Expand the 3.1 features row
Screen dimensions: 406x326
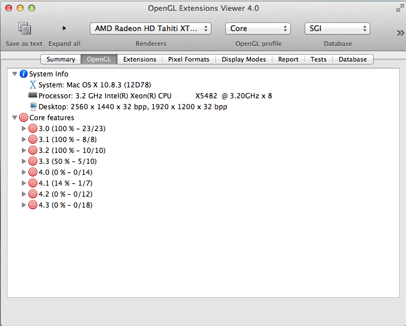coord(24,139)
